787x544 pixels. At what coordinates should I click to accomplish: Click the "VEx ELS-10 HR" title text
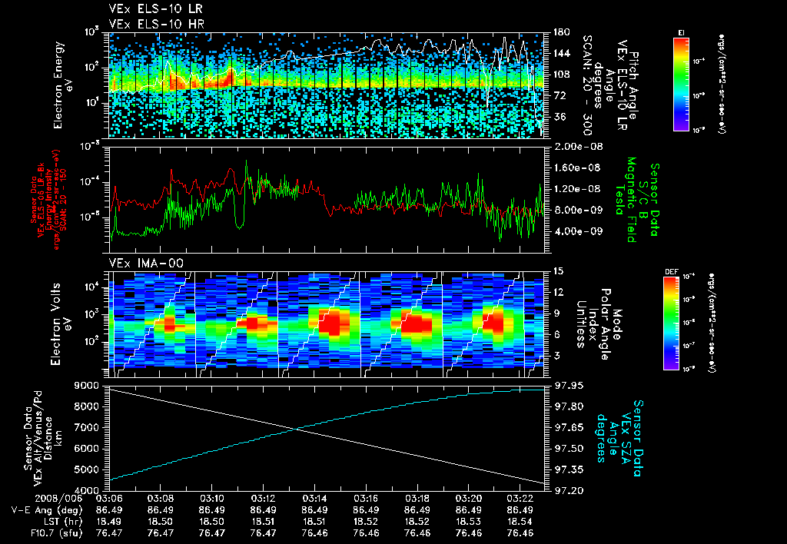pos(157,24)
